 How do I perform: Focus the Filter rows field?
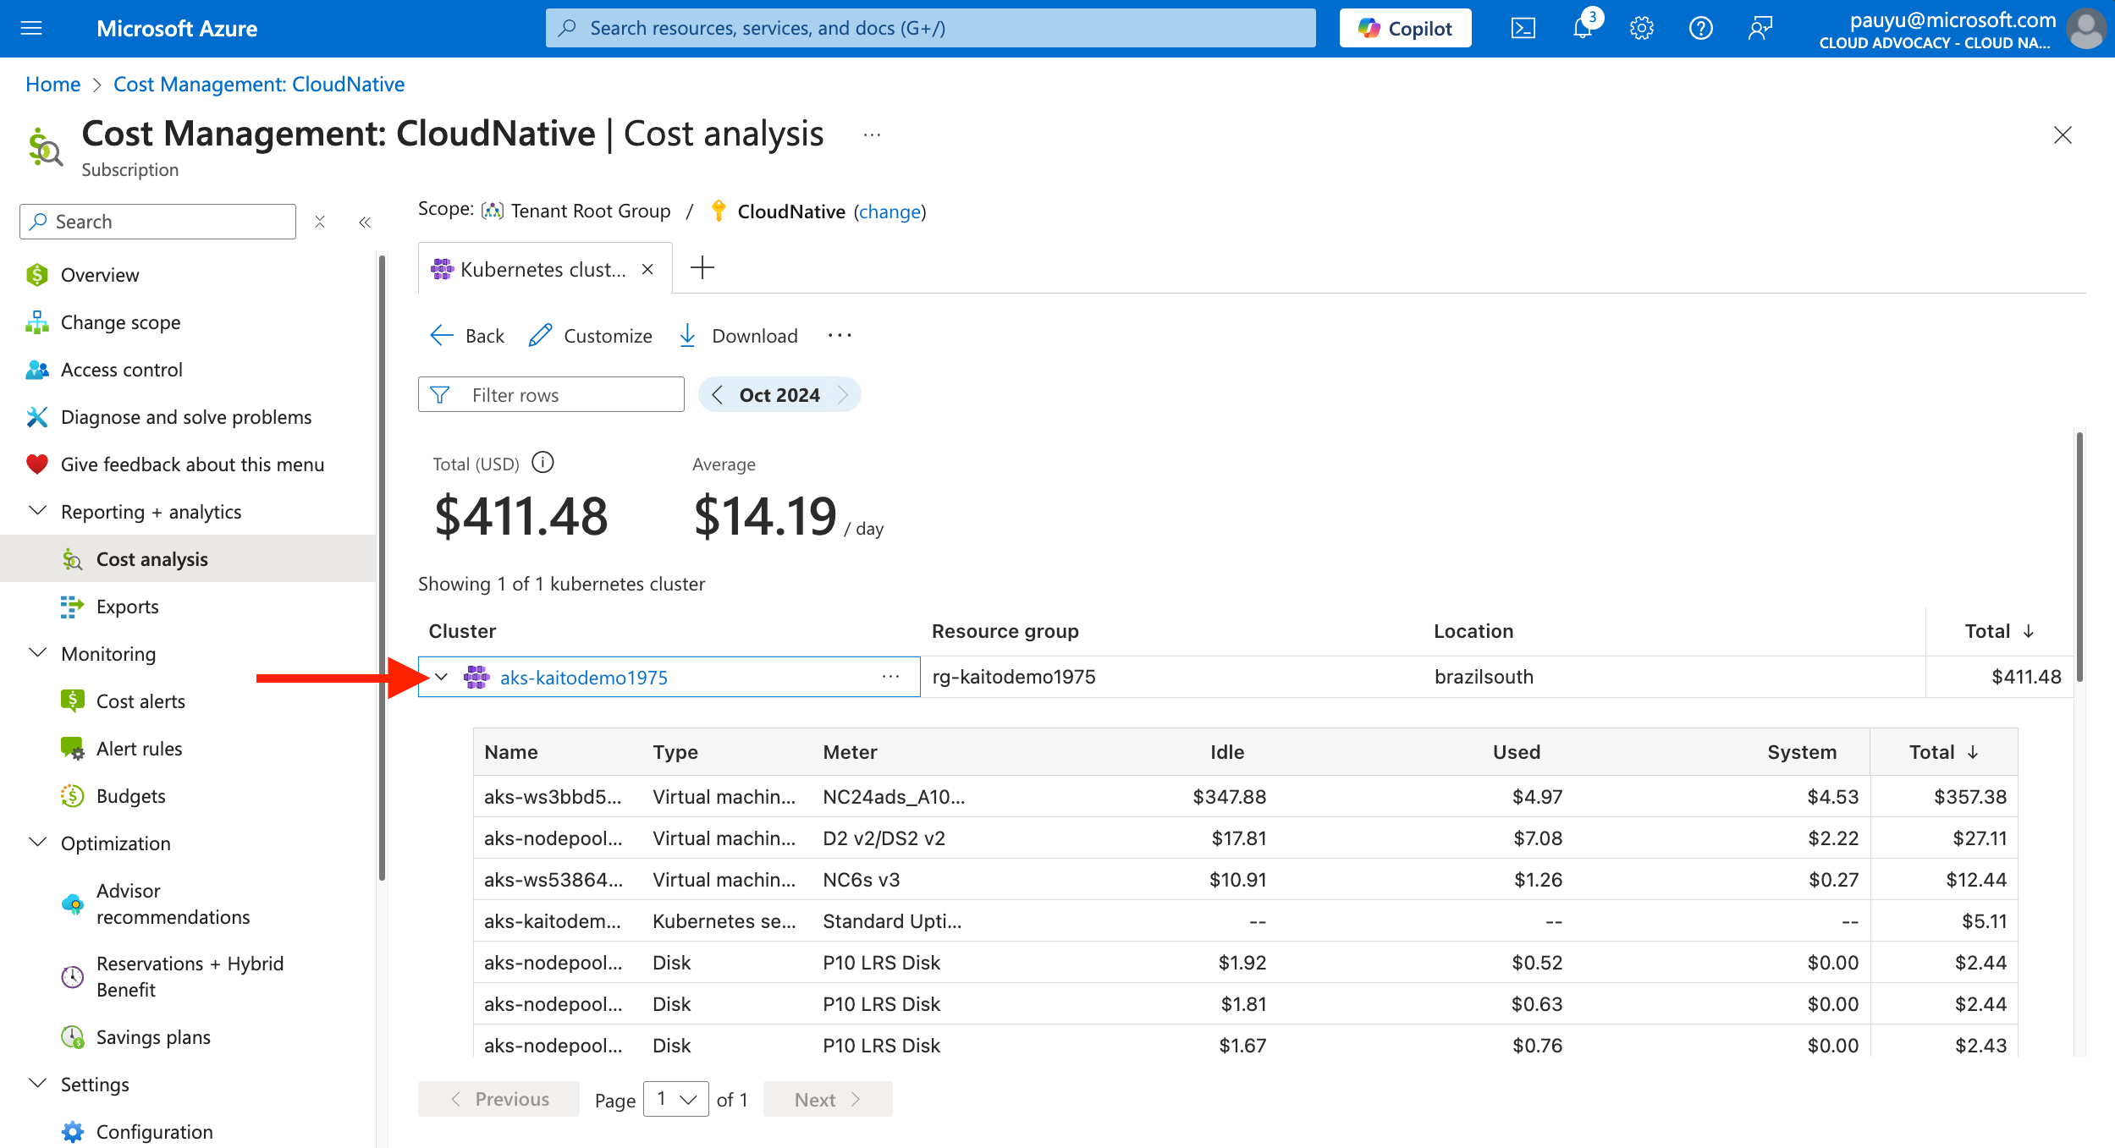tap(551, 395)
